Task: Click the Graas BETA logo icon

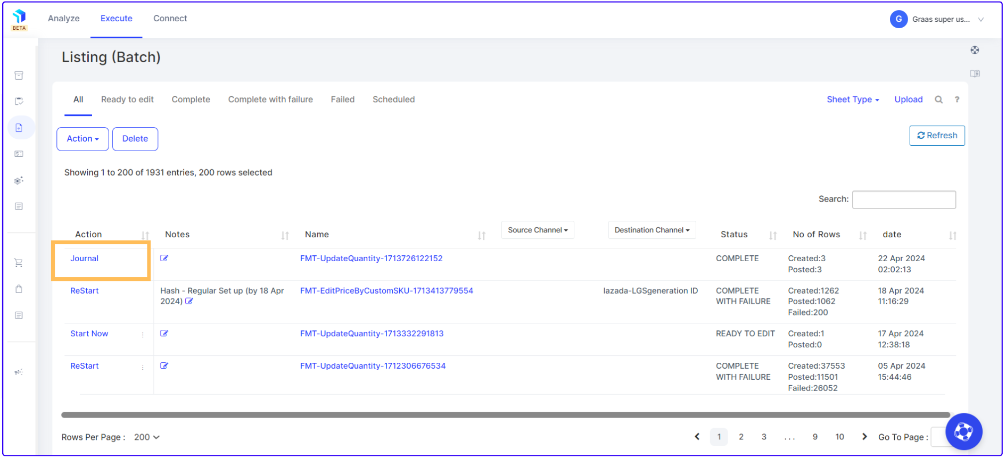Action: point(19,20)
